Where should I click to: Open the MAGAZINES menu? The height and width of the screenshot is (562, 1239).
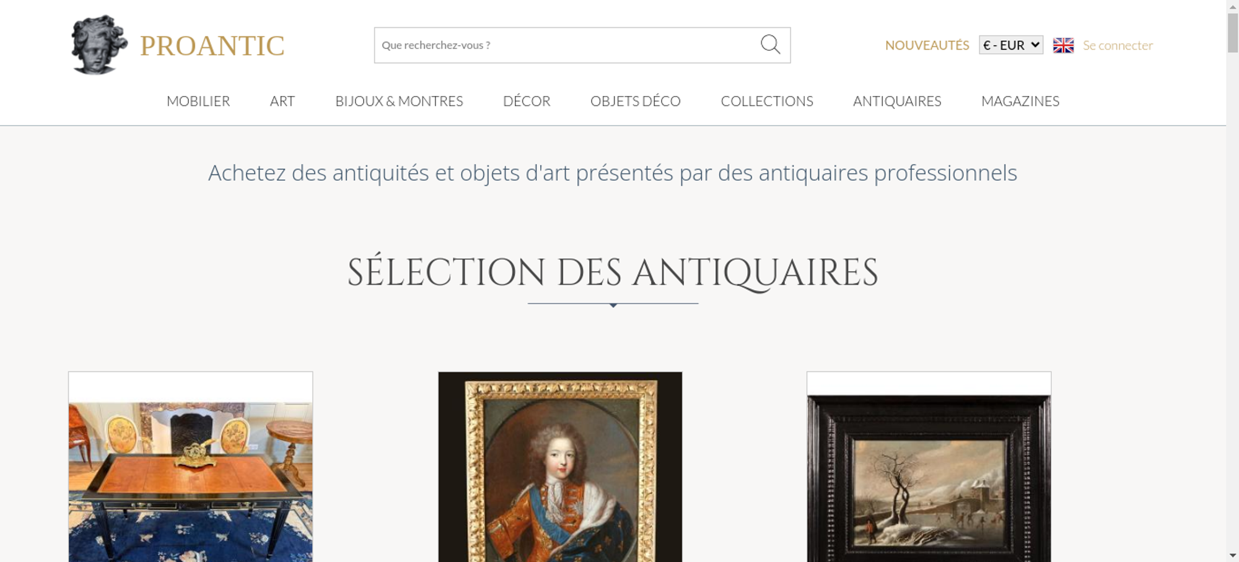[1020, 101]
